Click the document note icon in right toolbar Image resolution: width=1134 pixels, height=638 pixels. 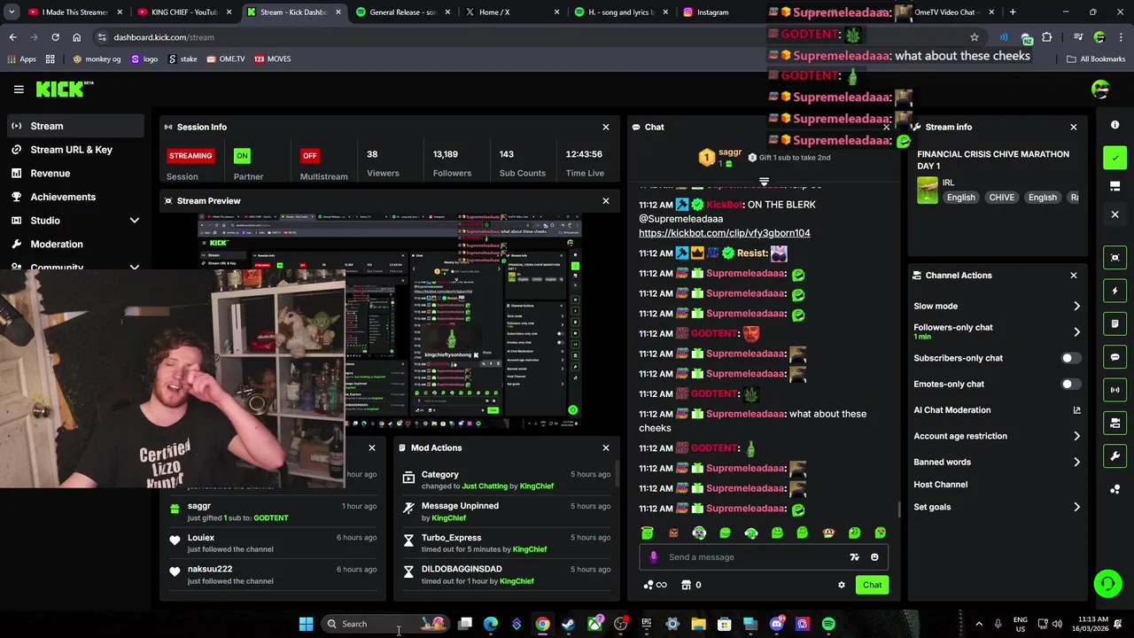(1115, 324)
